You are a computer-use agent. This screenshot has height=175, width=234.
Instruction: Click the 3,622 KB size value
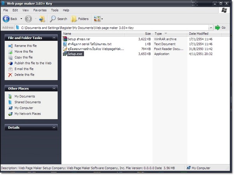145,39
